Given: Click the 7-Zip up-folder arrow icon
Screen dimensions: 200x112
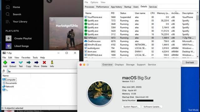Looking at the screenshot, I should (4, 71).
